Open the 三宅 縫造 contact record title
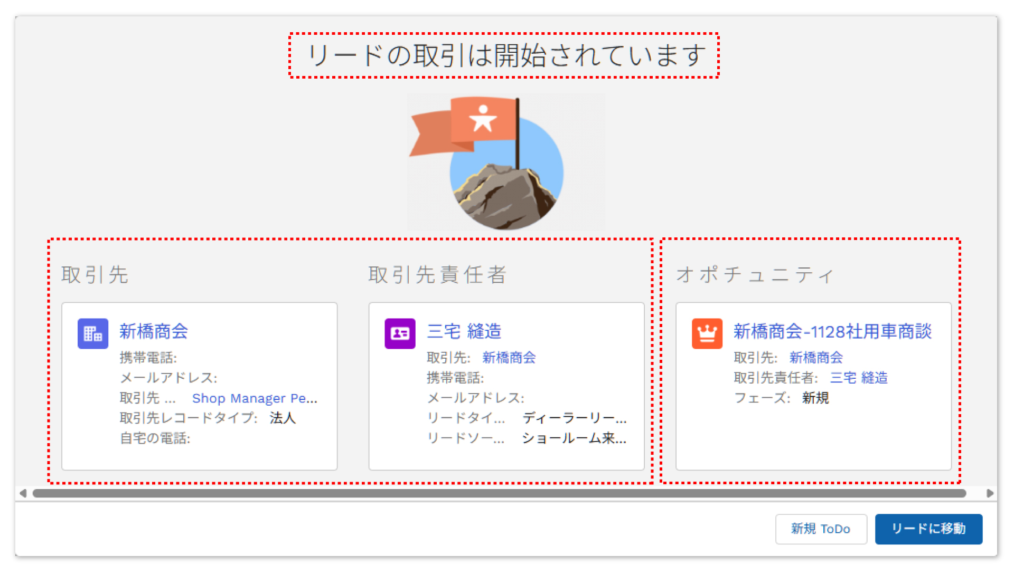The image size is (1014, 565). pos(464,331)
